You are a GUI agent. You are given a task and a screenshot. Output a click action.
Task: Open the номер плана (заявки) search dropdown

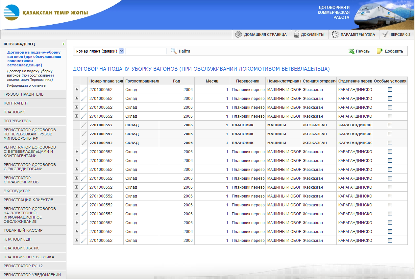121,51
